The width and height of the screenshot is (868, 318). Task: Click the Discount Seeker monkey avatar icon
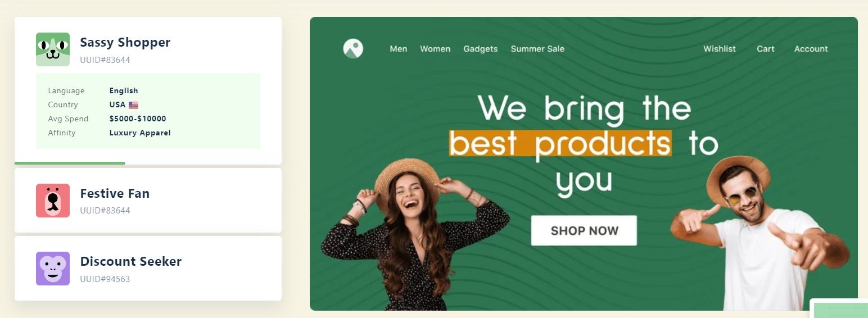(53, 269)
